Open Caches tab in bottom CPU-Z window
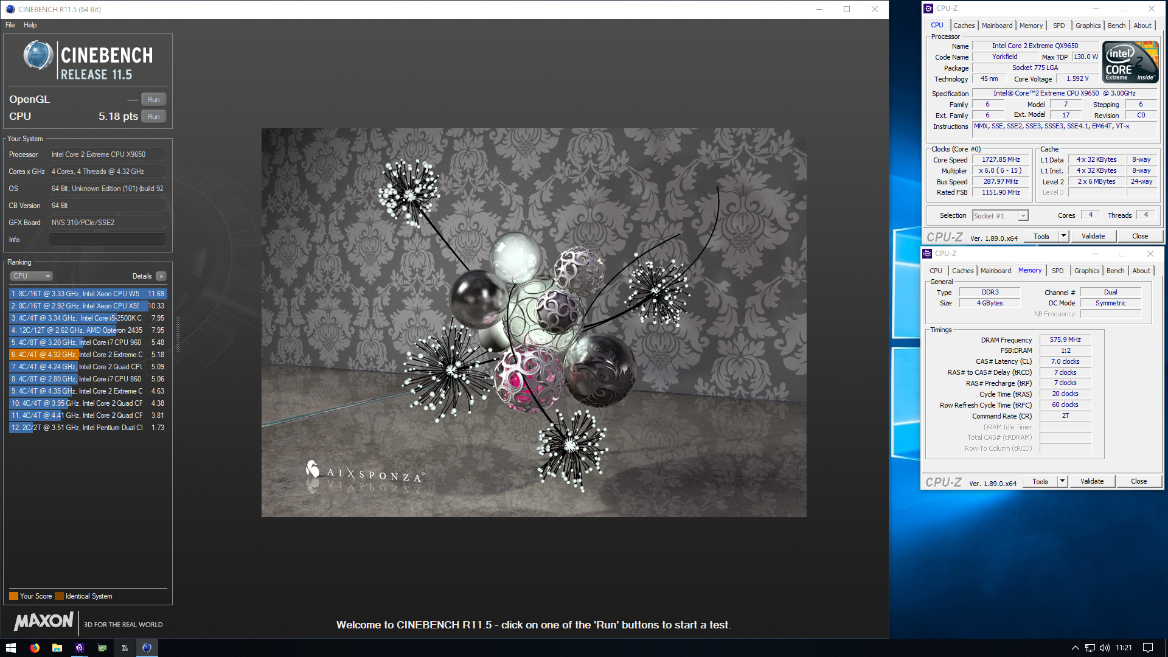The height and width of the screenshot is (657, 1168). click(962, 271)
